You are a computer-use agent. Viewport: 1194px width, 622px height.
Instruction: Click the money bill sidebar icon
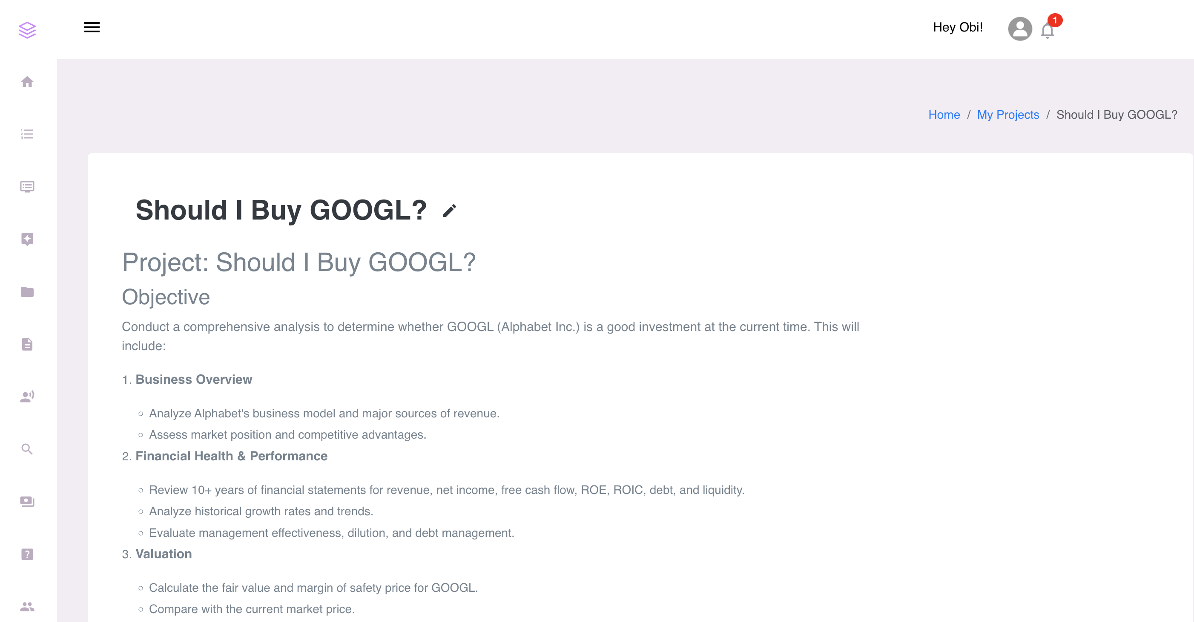[x=27, y=502]
